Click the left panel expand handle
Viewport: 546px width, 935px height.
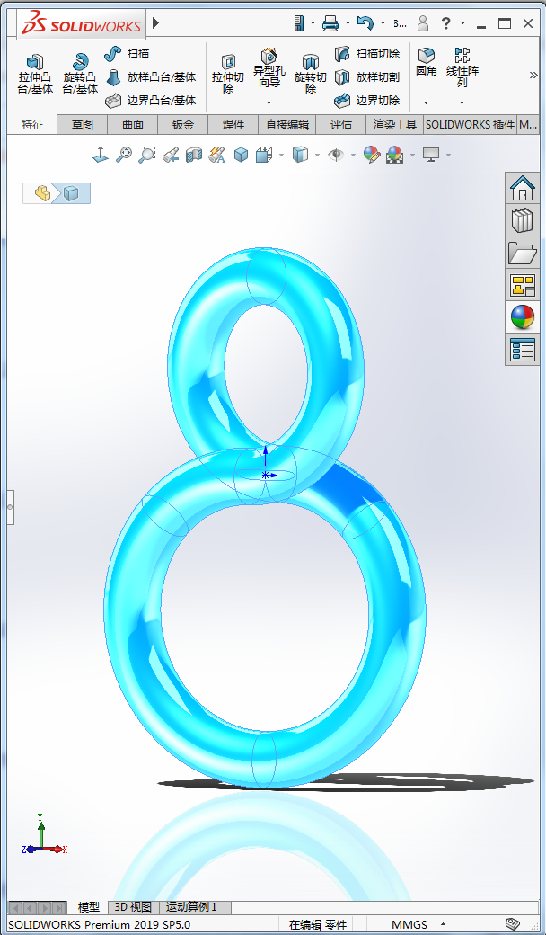tap(10, 507)
